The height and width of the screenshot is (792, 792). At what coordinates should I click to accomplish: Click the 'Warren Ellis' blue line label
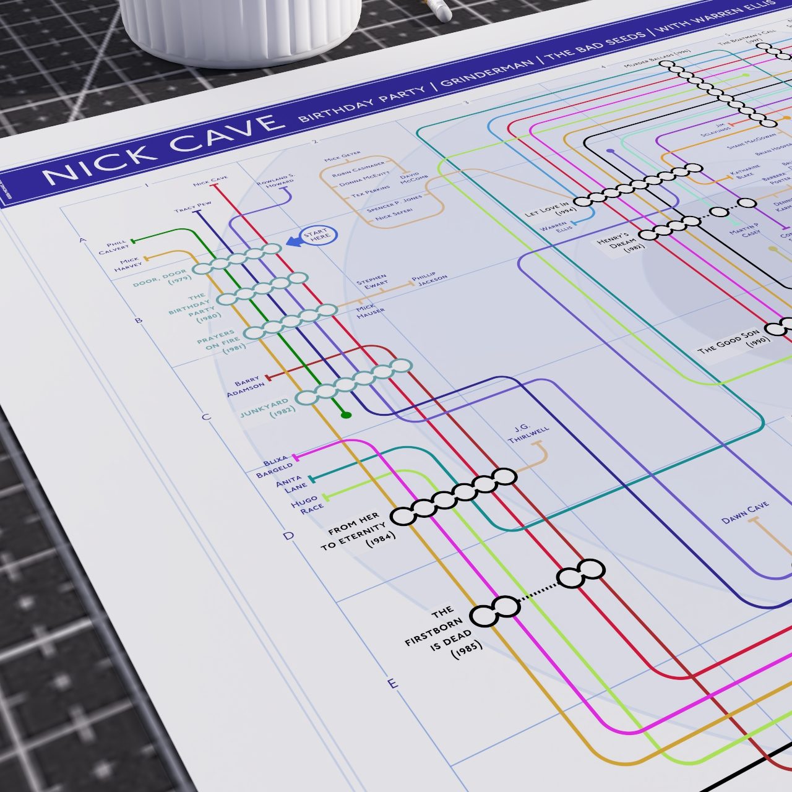(557, 227)
